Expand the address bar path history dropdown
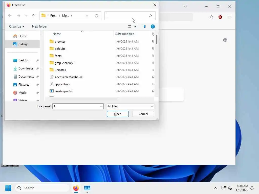The image size is (259, 194). point(87,16)
